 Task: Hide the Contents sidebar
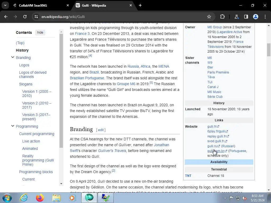pyautogui.click(x=40, y=33)
